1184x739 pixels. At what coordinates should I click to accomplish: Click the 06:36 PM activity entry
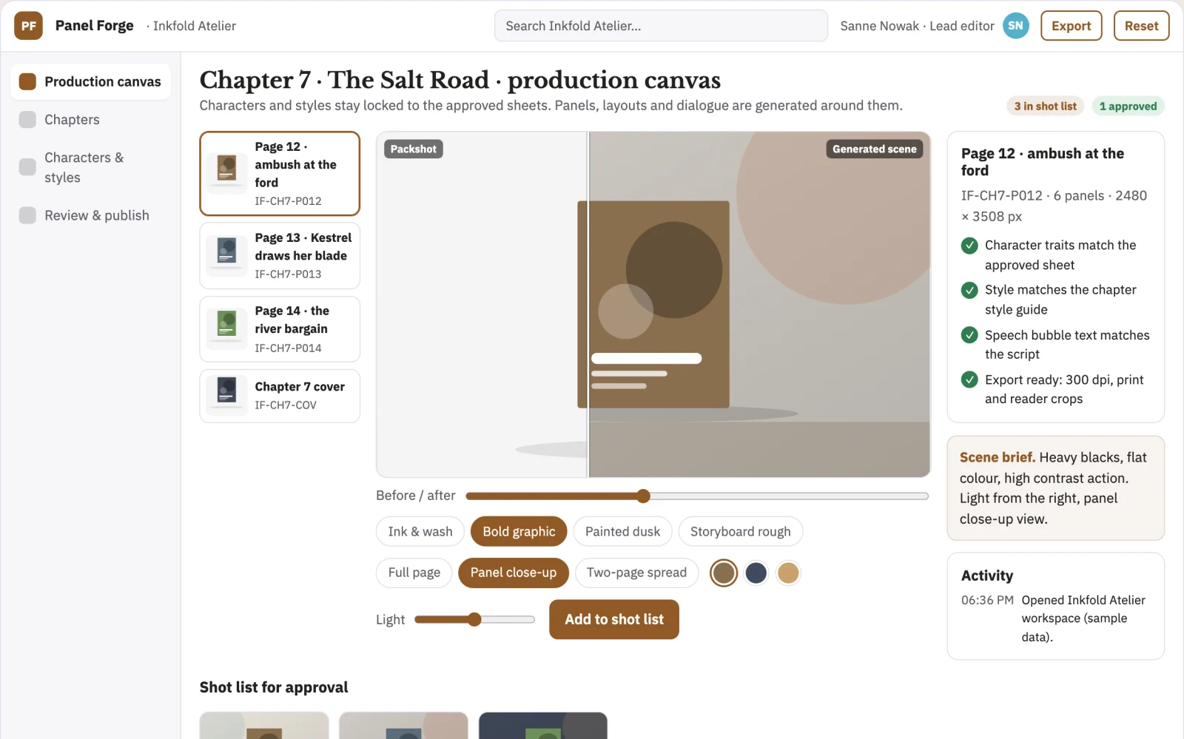[x=1055, y=618]
